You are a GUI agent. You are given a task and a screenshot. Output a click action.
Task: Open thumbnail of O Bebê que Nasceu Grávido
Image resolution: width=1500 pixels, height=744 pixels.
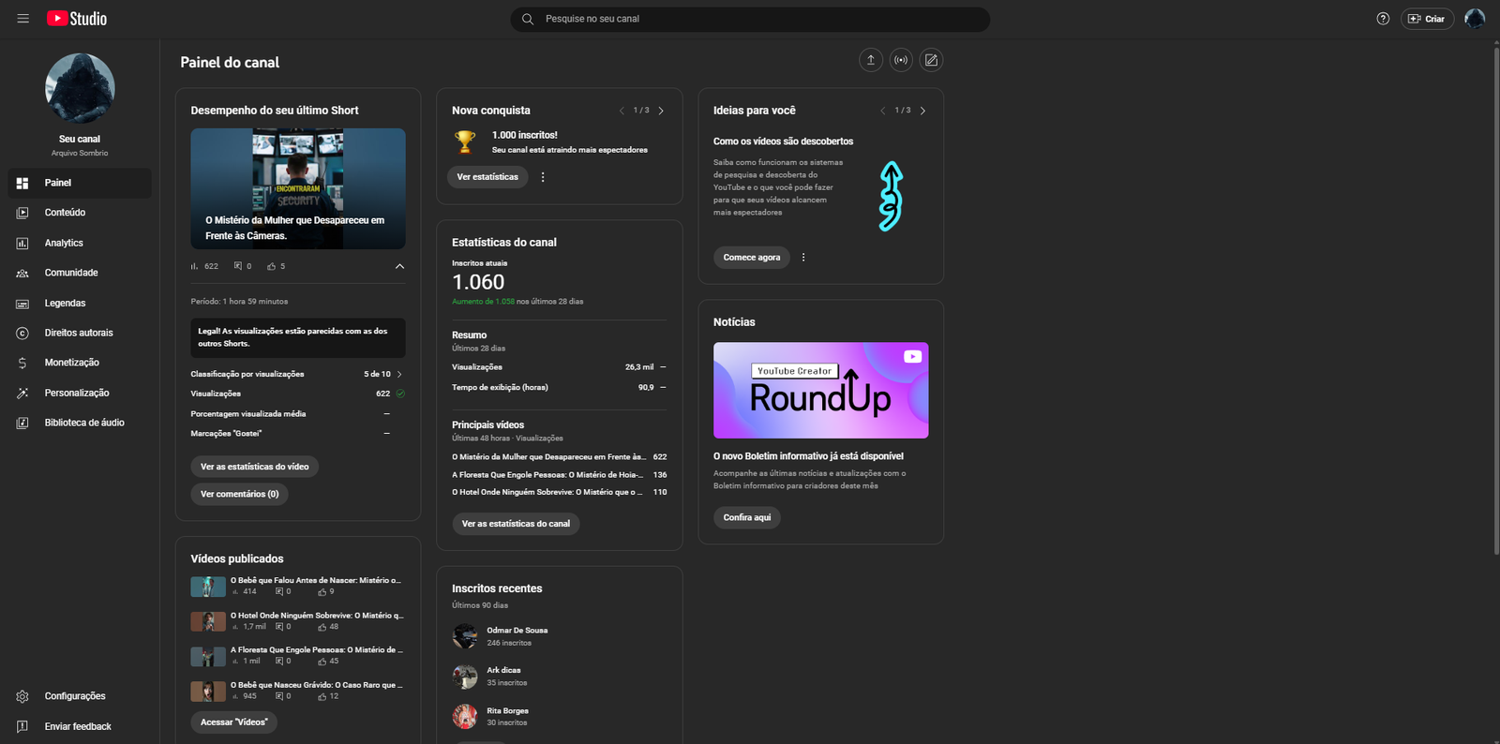(x=208, y=692)
